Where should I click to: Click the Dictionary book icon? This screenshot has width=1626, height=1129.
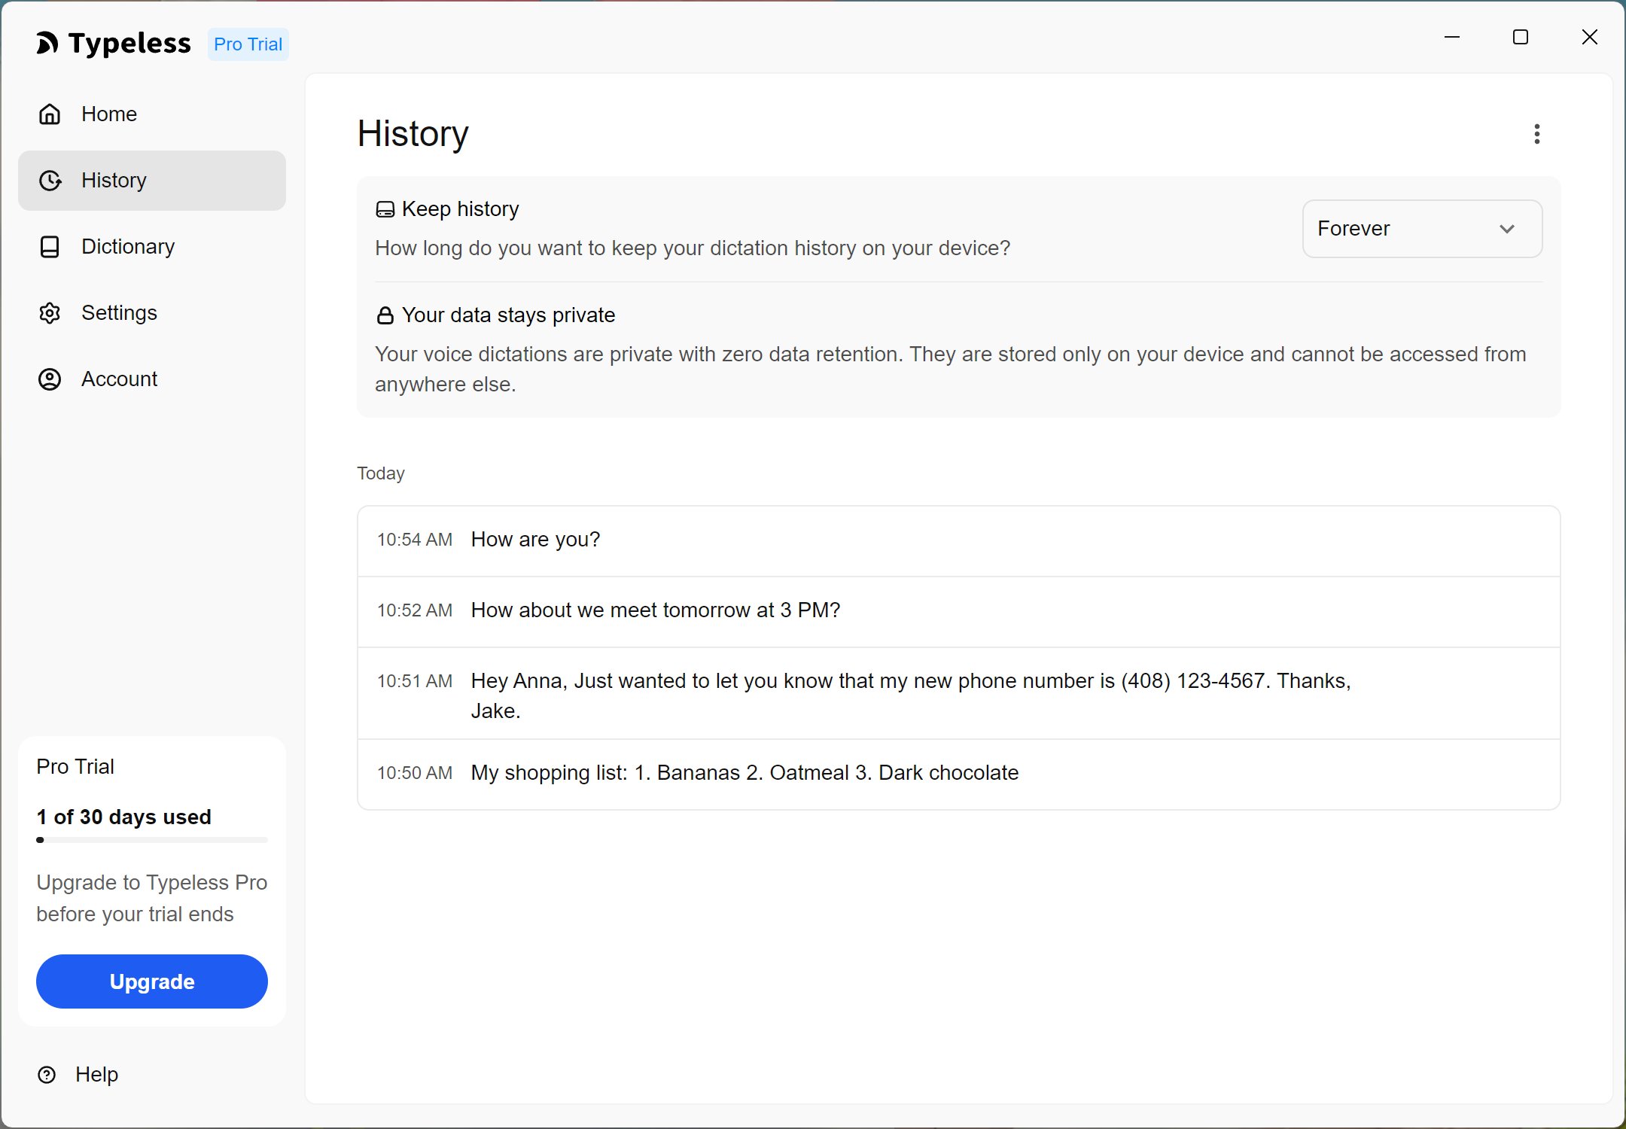50,247
